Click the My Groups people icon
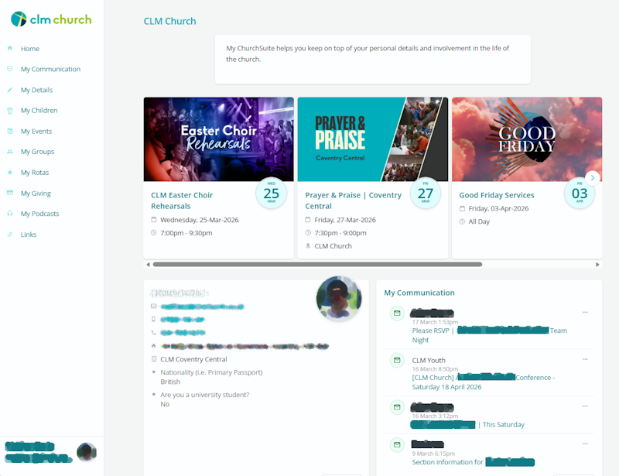 pyautogui.click(x=10, y=151)
